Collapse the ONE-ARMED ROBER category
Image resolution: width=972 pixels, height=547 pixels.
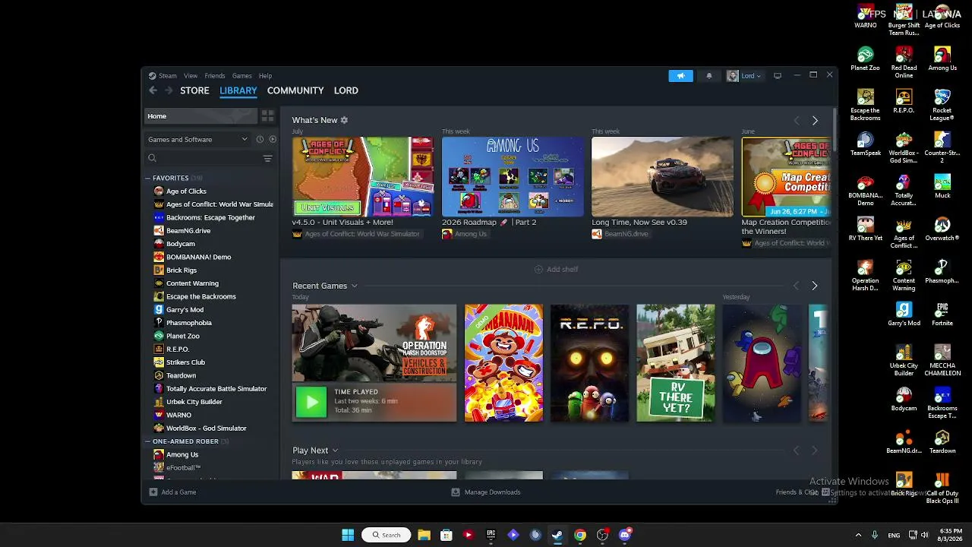148,441
